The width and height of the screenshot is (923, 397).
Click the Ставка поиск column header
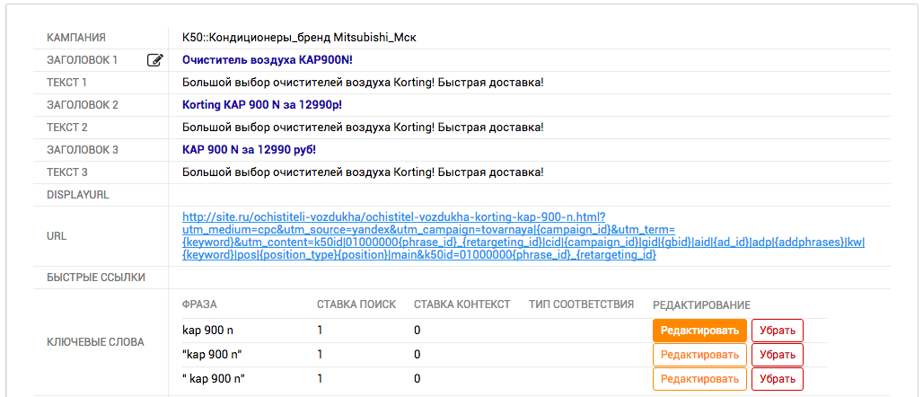pyautogui.click(x=356, y=304)
